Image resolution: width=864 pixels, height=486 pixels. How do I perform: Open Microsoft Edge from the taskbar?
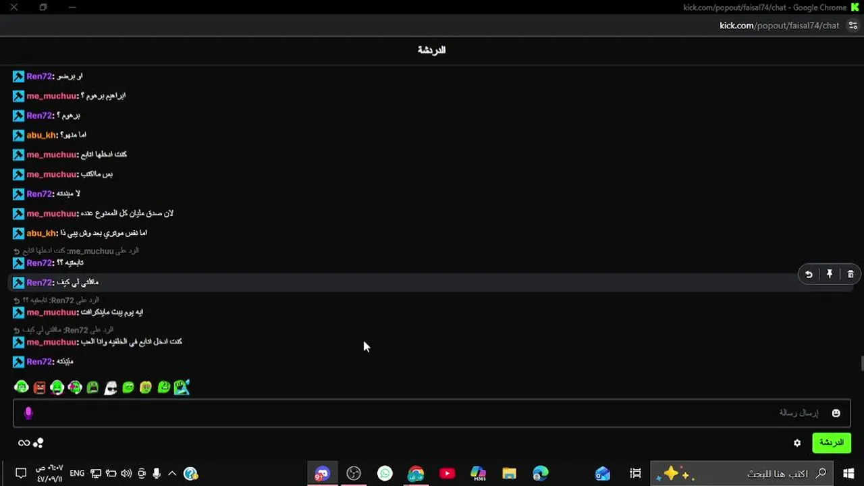(540, 473)
